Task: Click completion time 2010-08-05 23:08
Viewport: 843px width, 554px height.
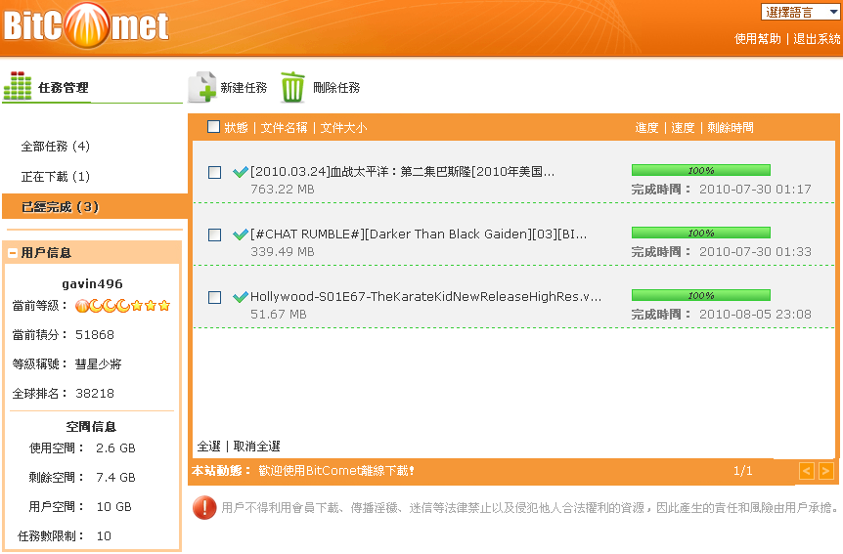Action: coord(755,315)
